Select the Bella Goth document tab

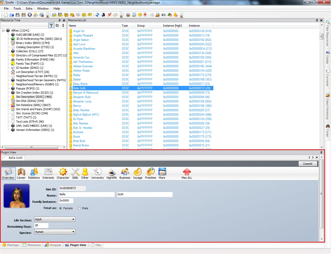click(14, 158)
